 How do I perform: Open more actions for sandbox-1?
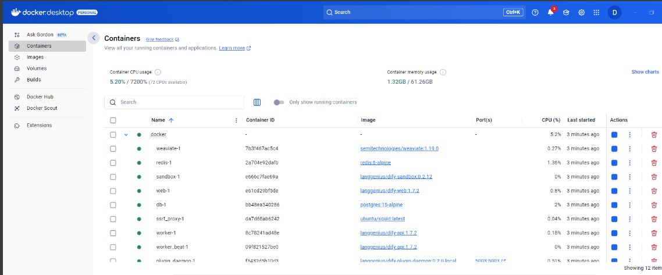point(629,177)
